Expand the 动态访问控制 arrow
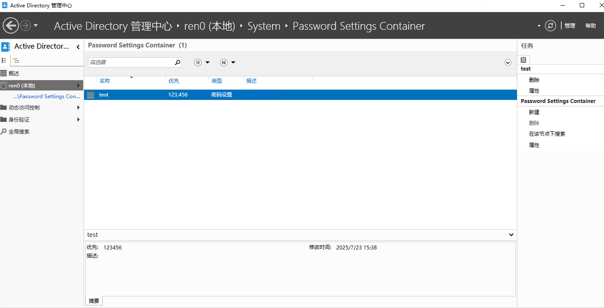Image resolution: width=604 pixels, height=308 pixels. pos(78,108)
